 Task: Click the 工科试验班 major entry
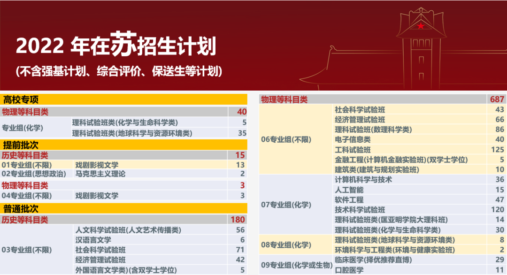click(x=353, y=150)
